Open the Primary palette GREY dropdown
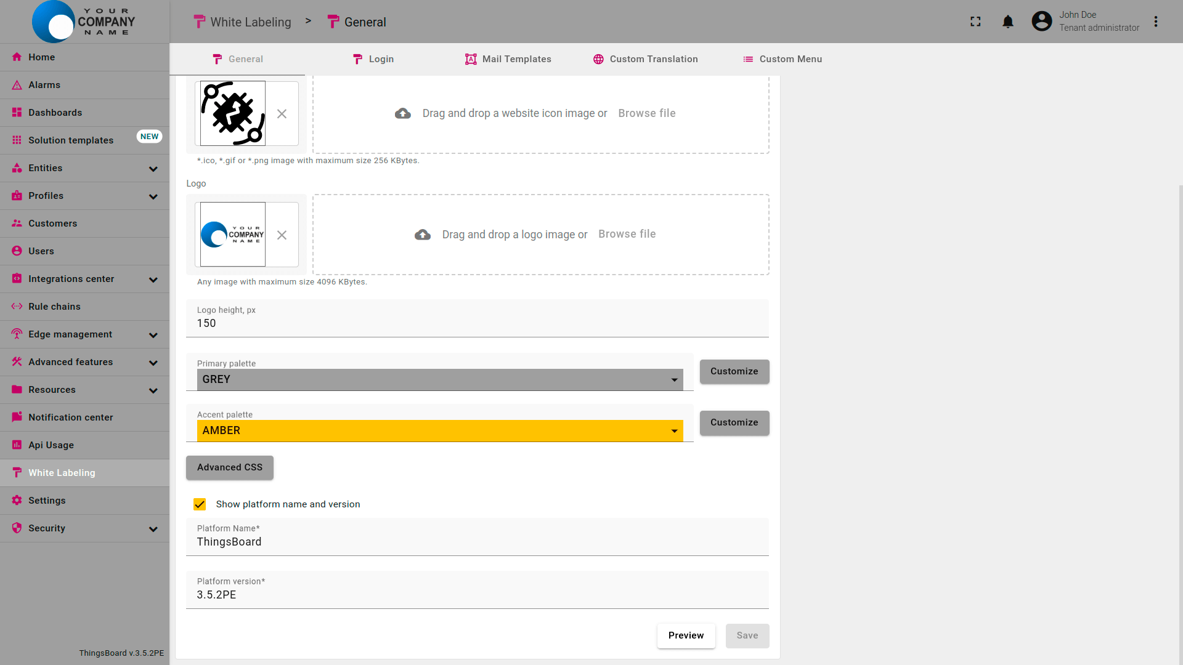 (x=440, y=379)
